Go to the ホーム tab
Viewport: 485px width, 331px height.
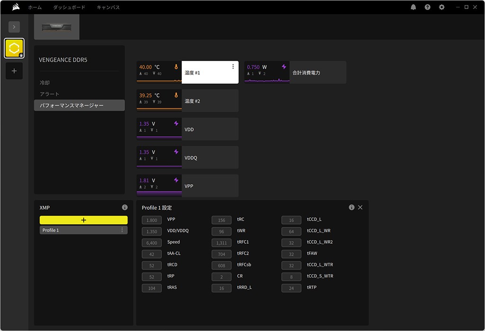click(35, 8)
